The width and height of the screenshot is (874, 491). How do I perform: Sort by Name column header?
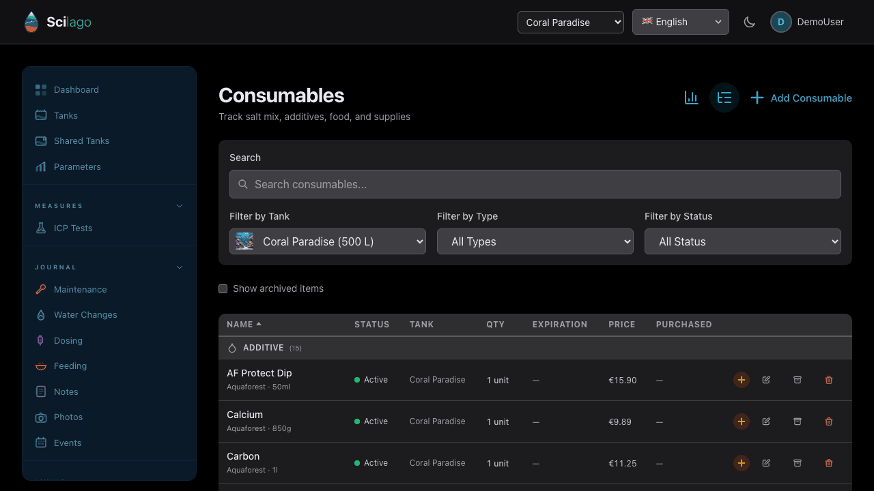point(244,325)
